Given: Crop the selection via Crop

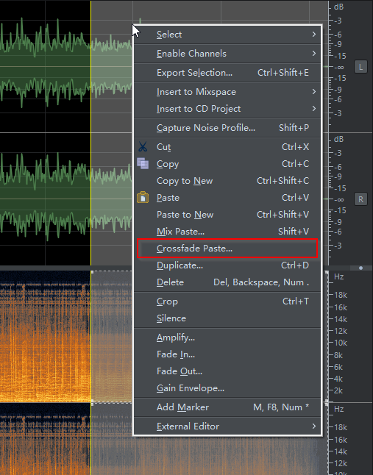Looking at the screenshot, I should [x=227, y=301].
